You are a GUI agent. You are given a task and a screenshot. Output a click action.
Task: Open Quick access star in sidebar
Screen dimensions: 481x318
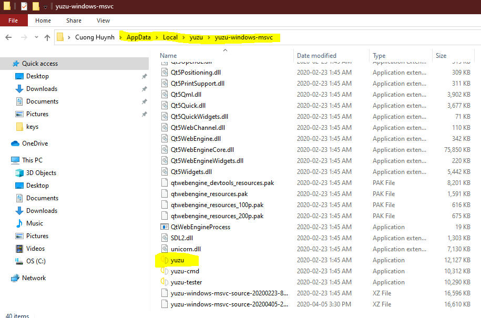click(16, 64)
